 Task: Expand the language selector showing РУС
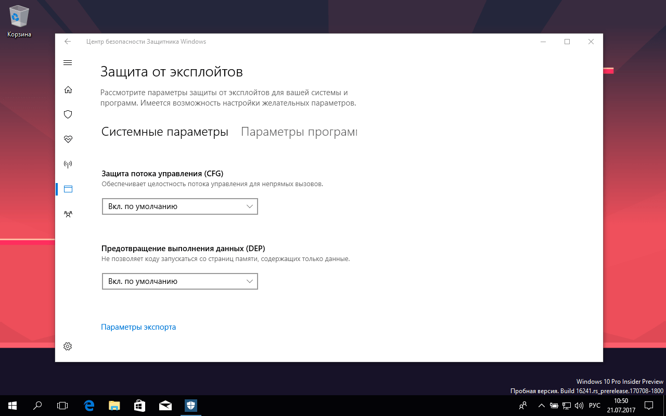594,406
